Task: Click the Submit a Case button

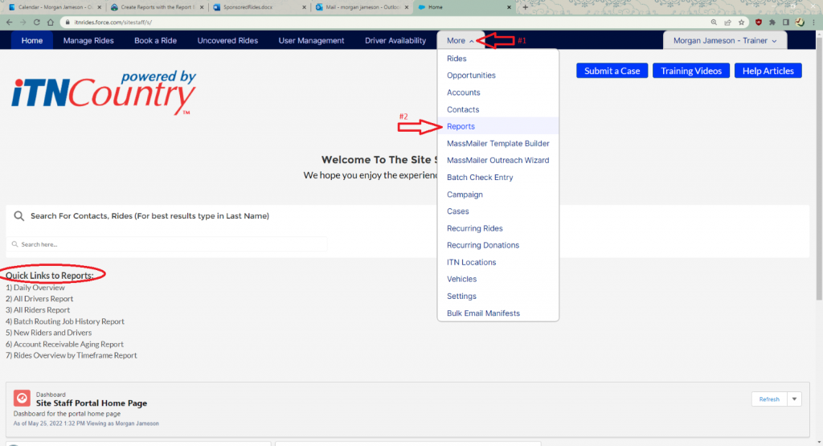Action: (612, 71)
